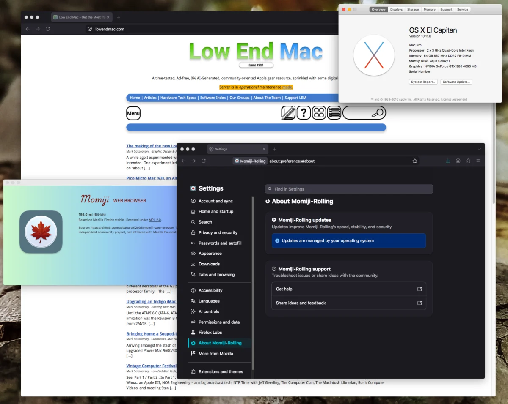
Task: Open the Downloads panel arrow icon in toolbar
Action: point(448,161)
